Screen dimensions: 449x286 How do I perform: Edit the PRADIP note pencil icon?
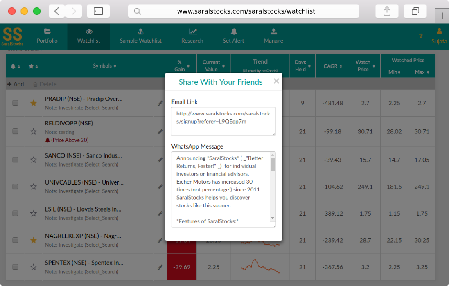[x=160, y=103]
